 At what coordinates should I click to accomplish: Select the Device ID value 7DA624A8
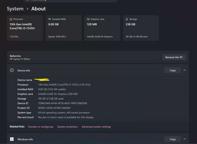tap(62, 103)
